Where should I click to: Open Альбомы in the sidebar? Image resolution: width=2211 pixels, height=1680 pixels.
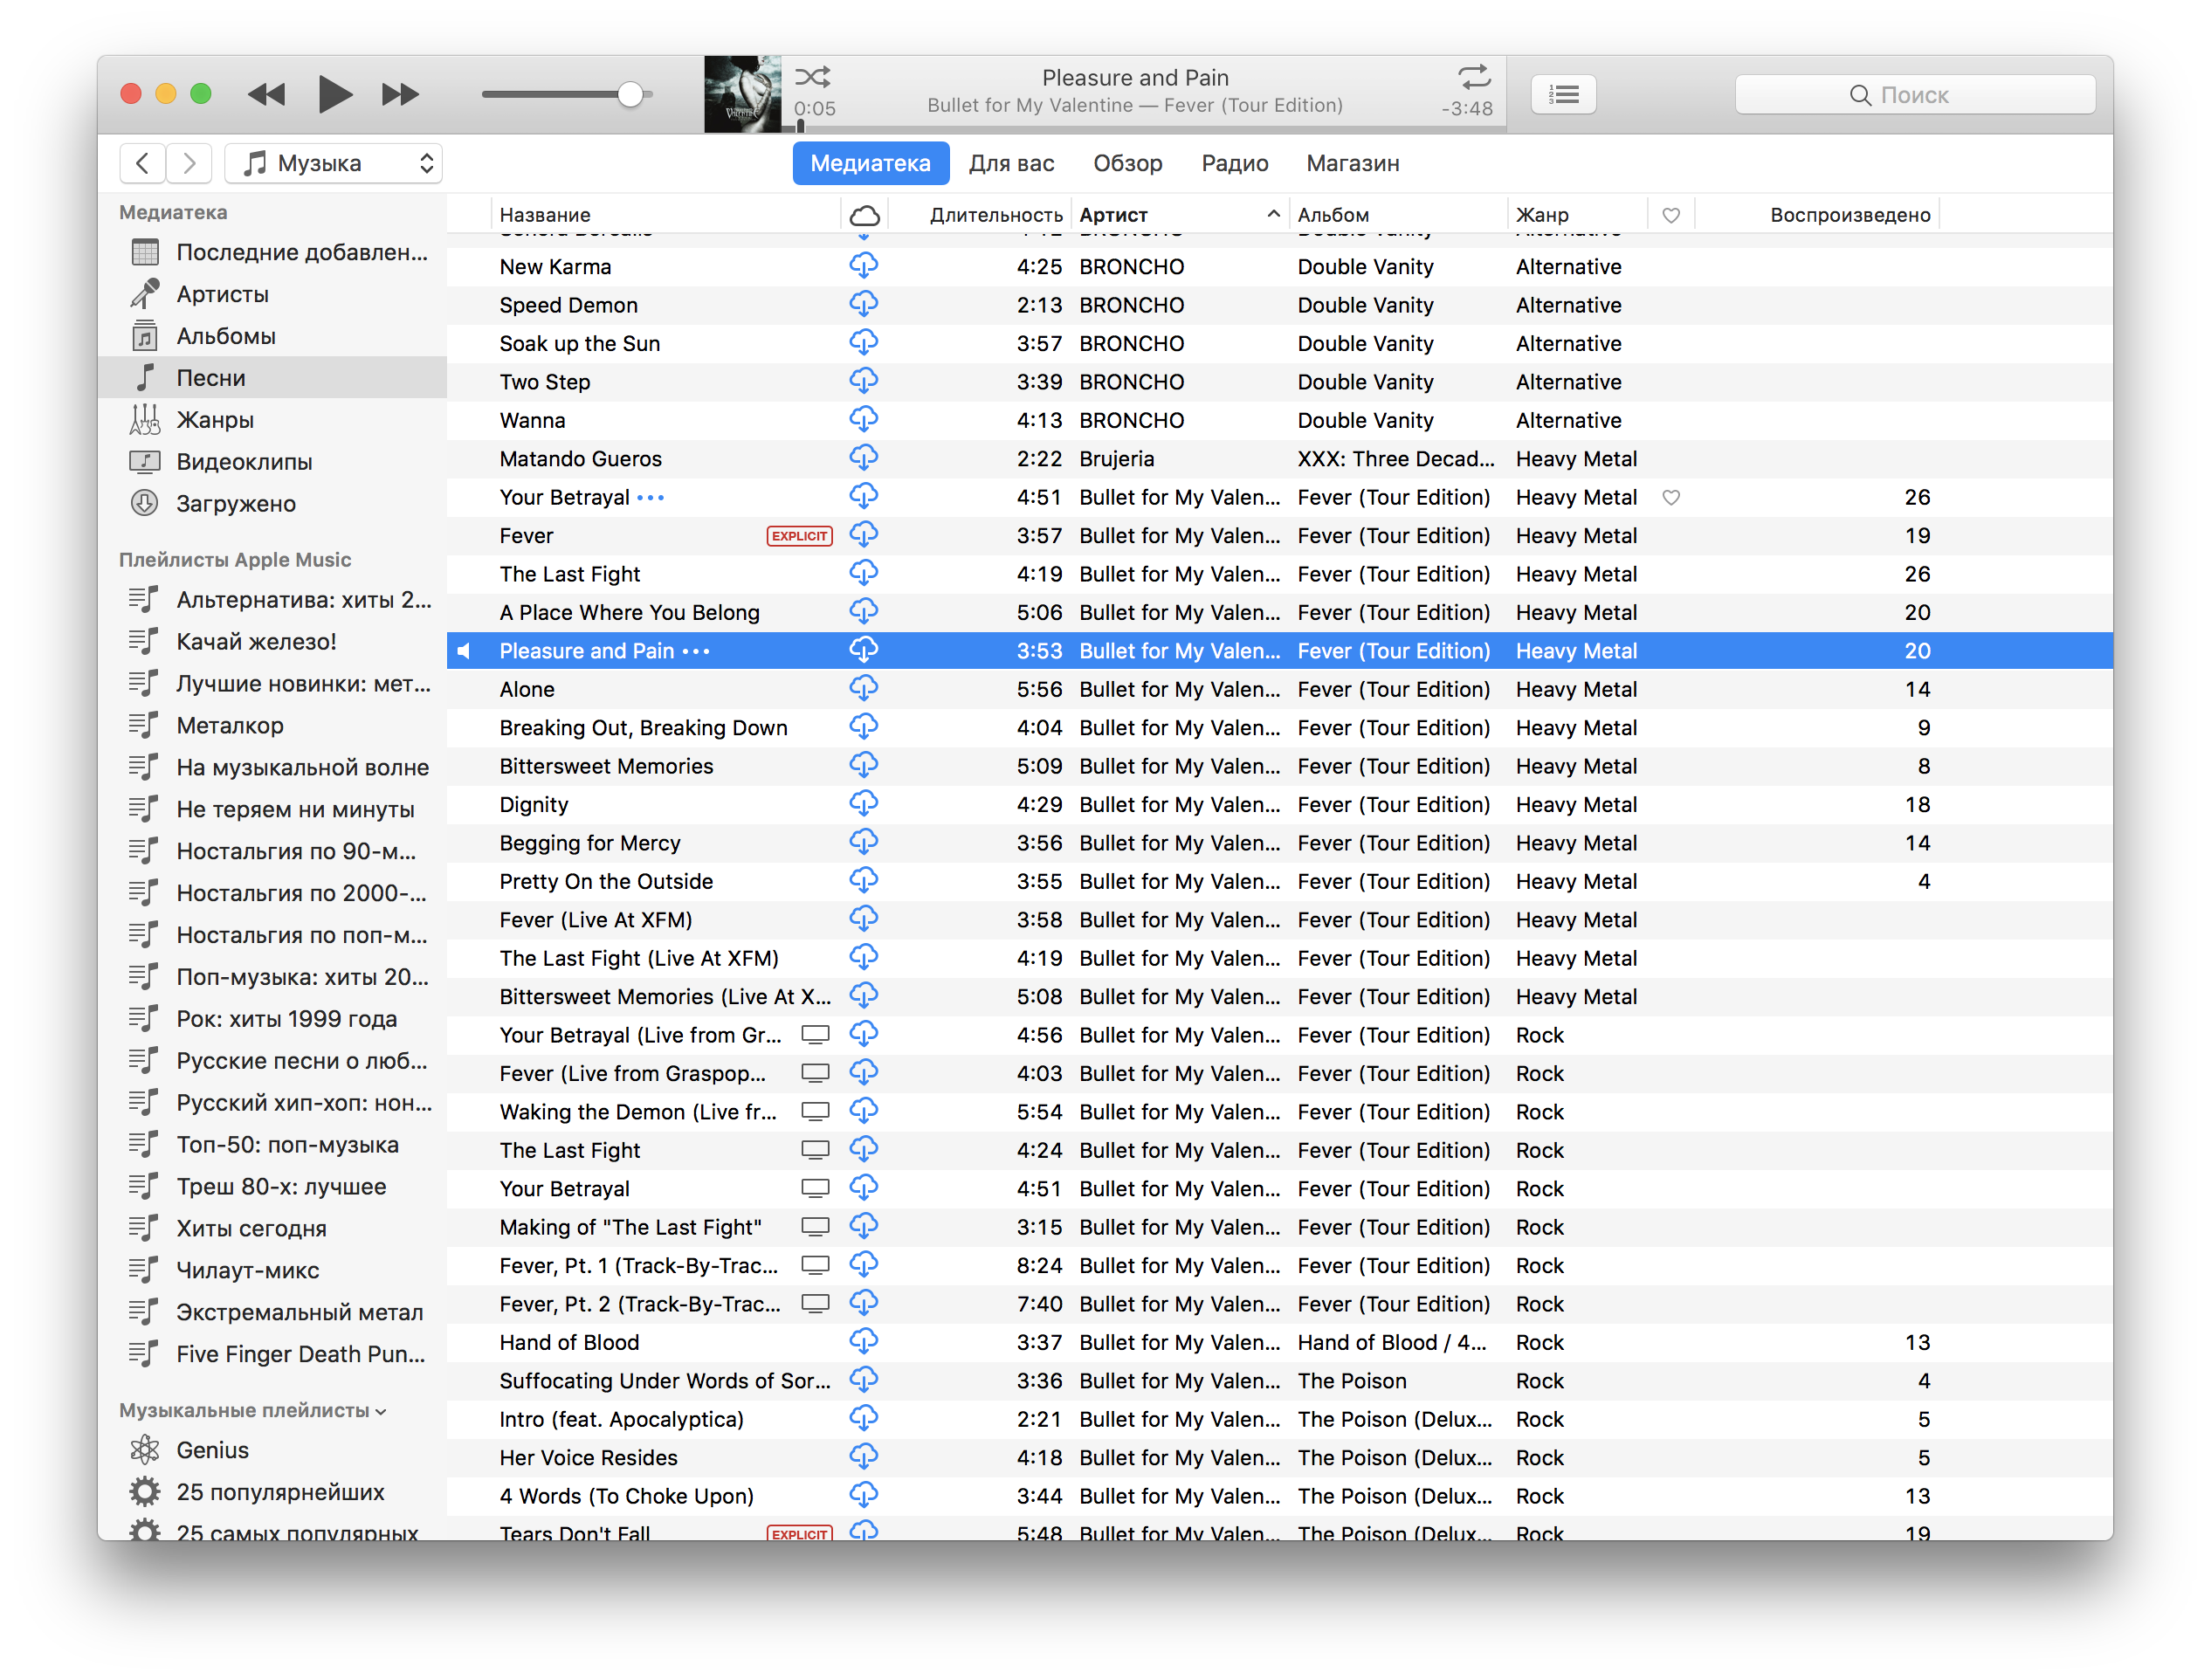click(x=272, y=336)
